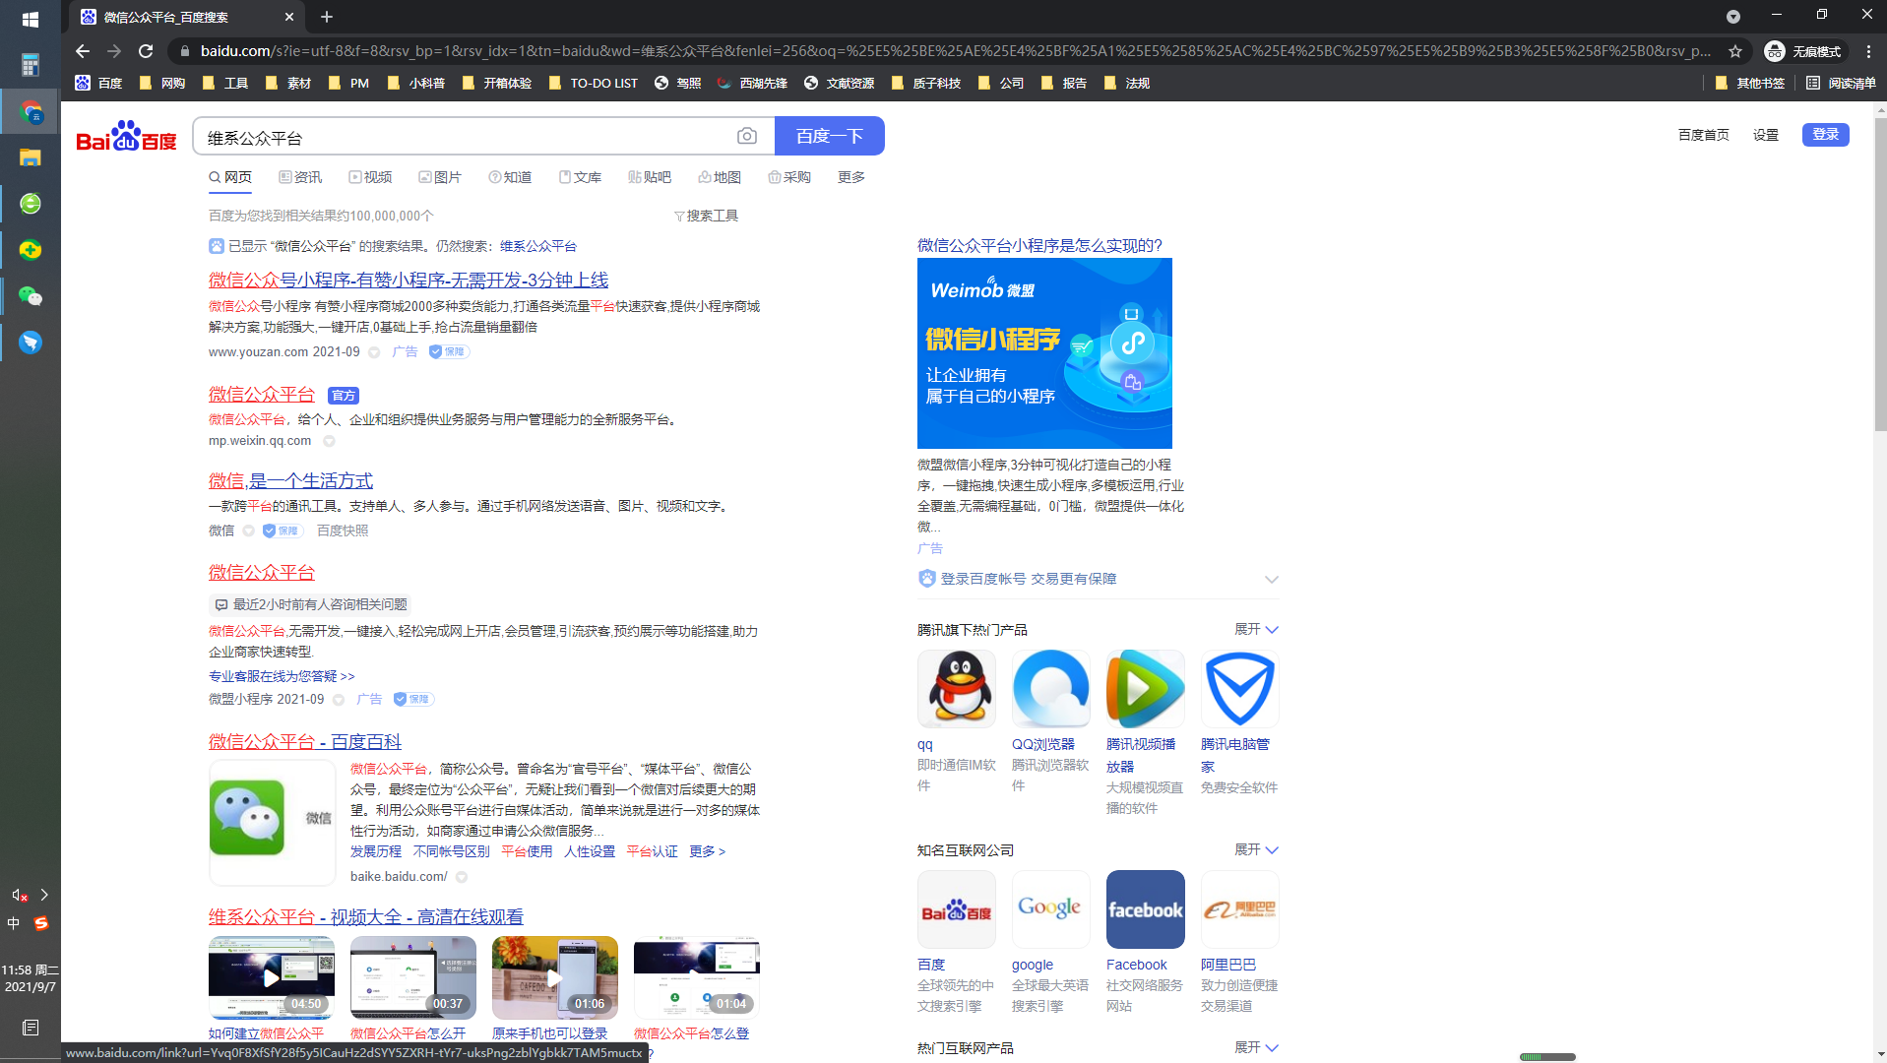This screenshot has width=1887, height=1063.
Task: Open the Google company tile
Action: pos(1050,909)
